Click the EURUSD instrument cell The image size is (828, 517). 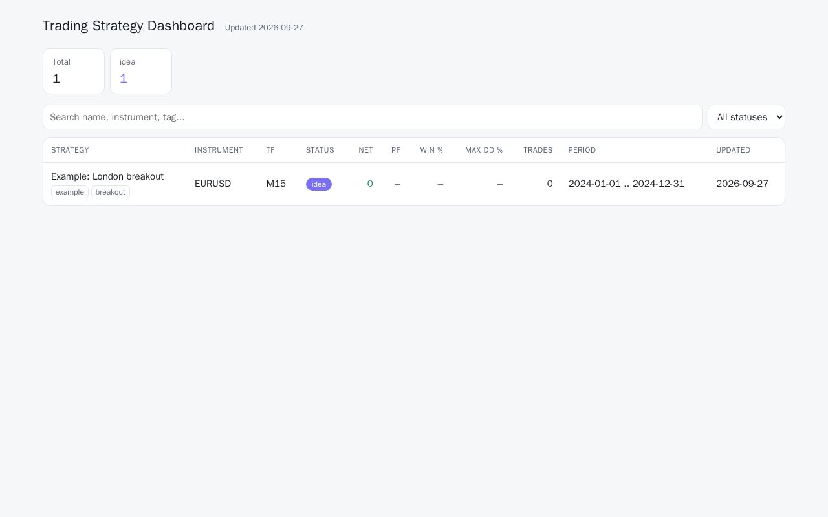click(213, 184)
